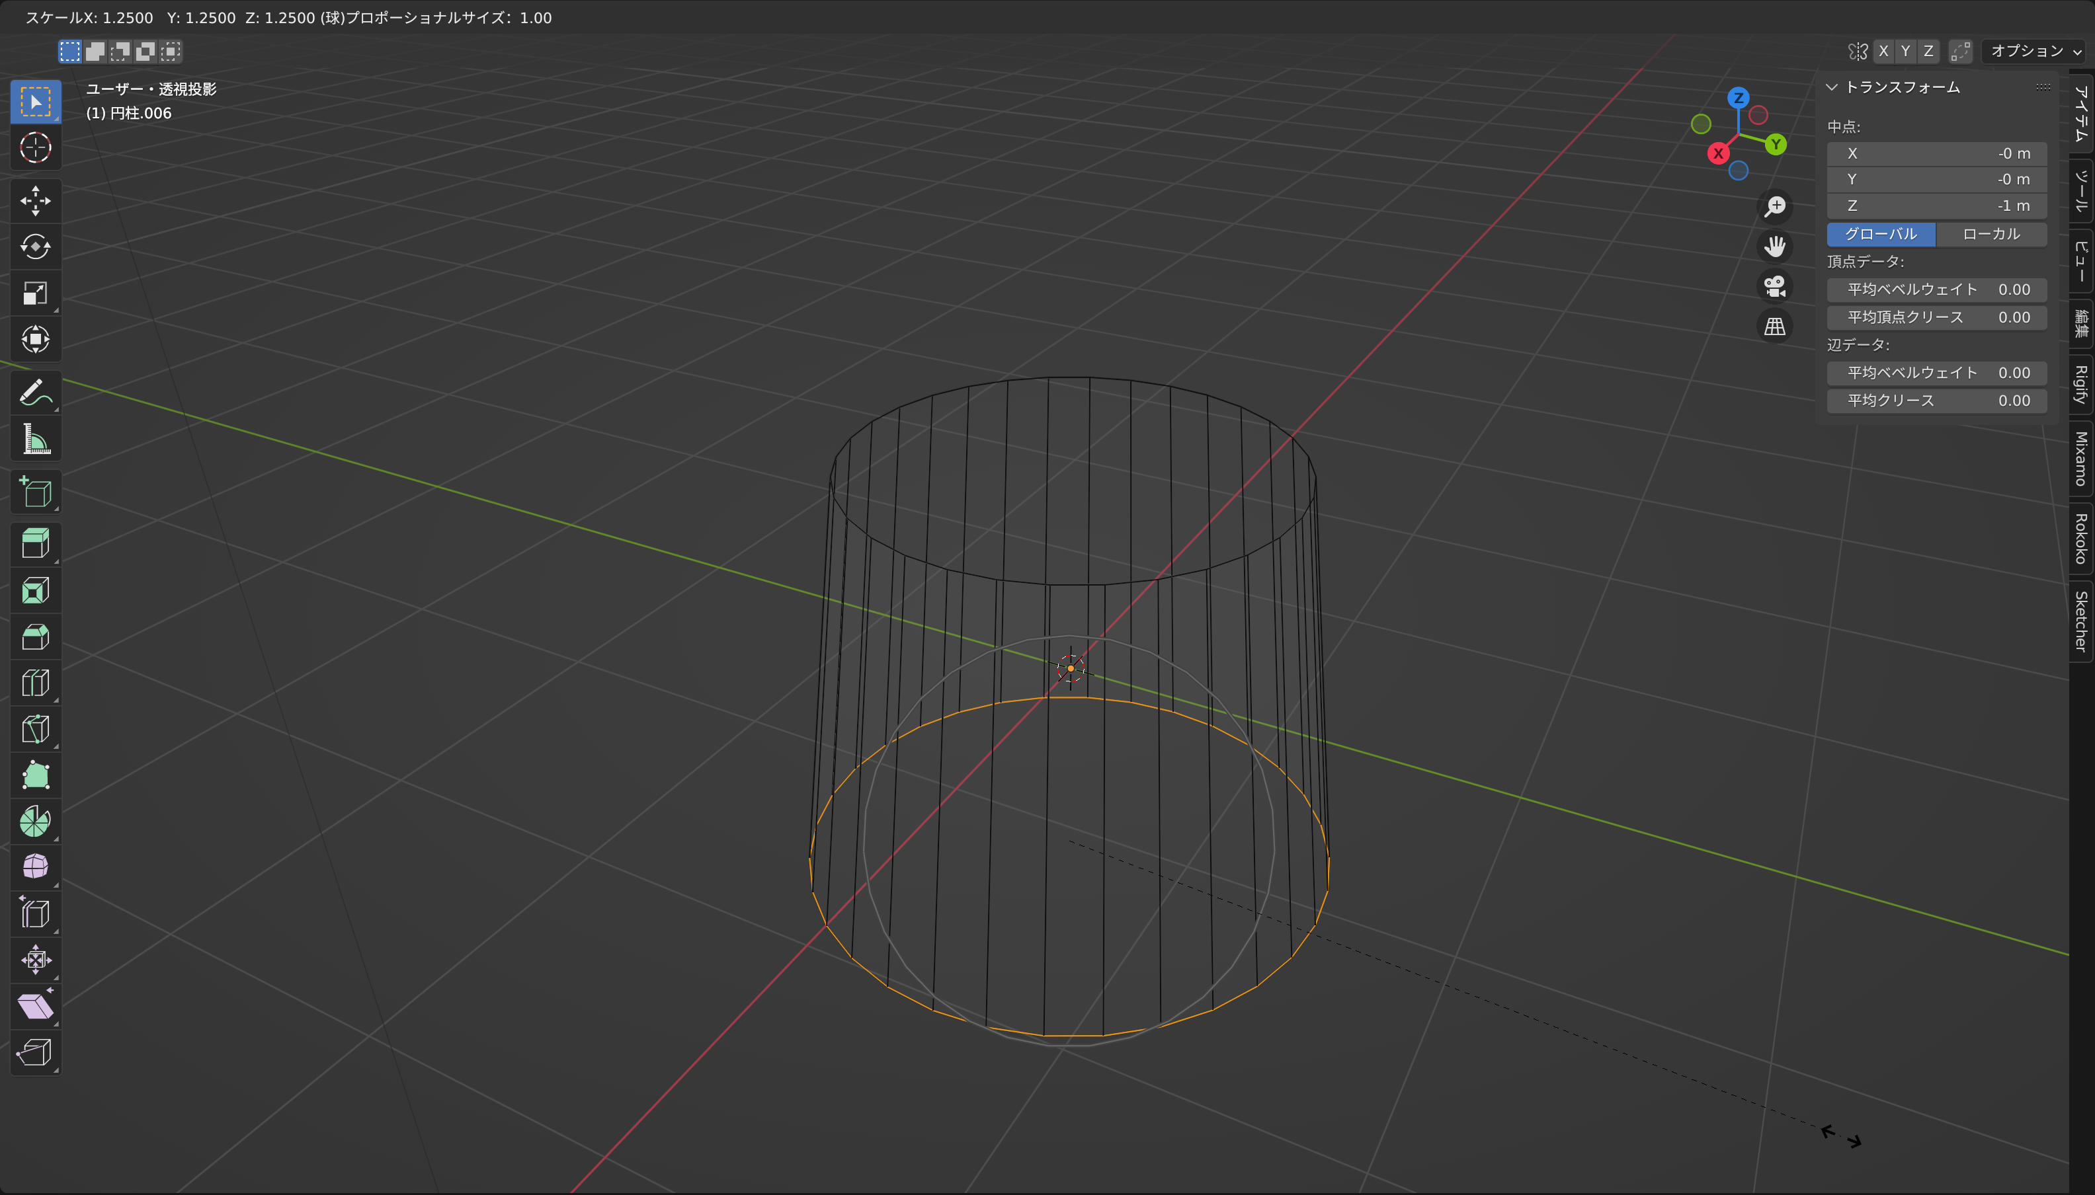2095x1195 pixels.
Task: Choose the Move tool
Action: coord(35,201)
